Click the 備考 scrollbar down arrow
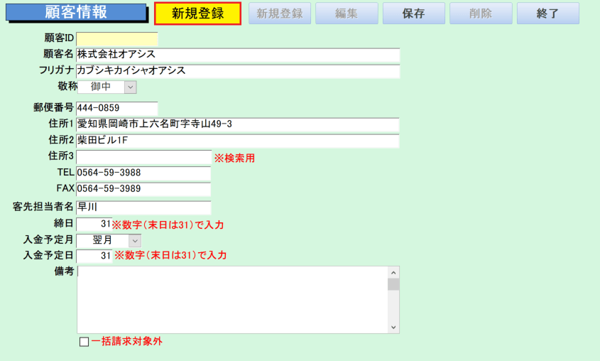Image resolution: width=600 pixels, height=361 pixels. 393,328
